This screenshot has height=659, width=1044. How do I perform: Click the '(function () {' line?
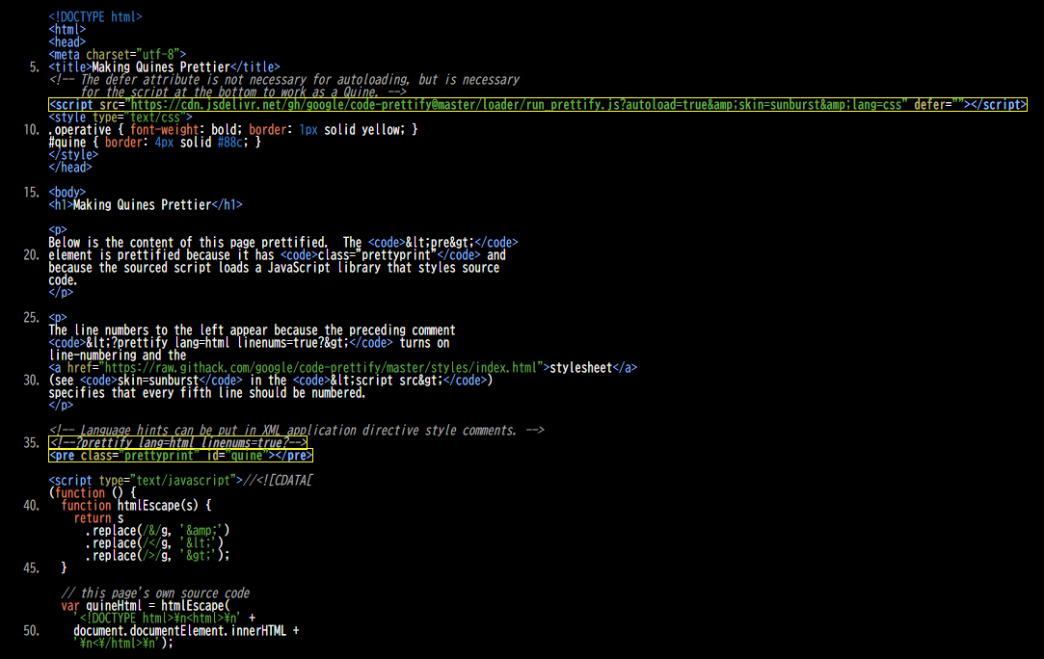tap(92, 493)
